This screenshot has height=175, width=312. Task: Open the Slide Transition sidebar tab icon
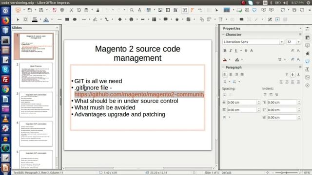[x=308, y=45]
